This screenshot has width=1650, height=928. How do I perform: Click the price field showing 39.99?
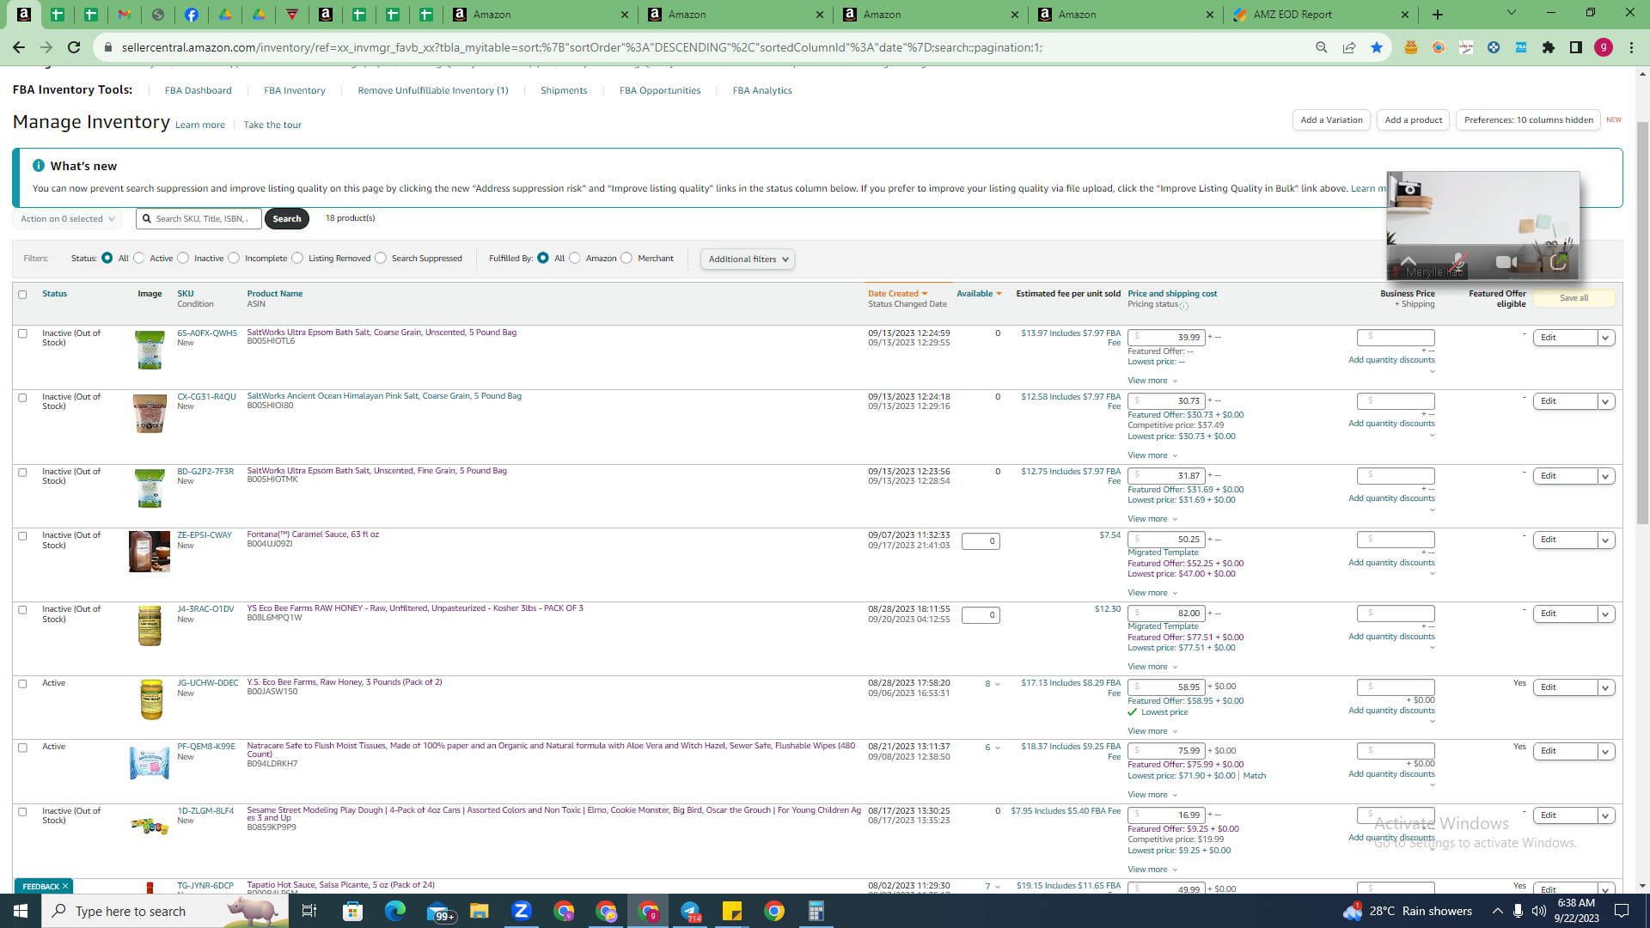coord(1166,338)
